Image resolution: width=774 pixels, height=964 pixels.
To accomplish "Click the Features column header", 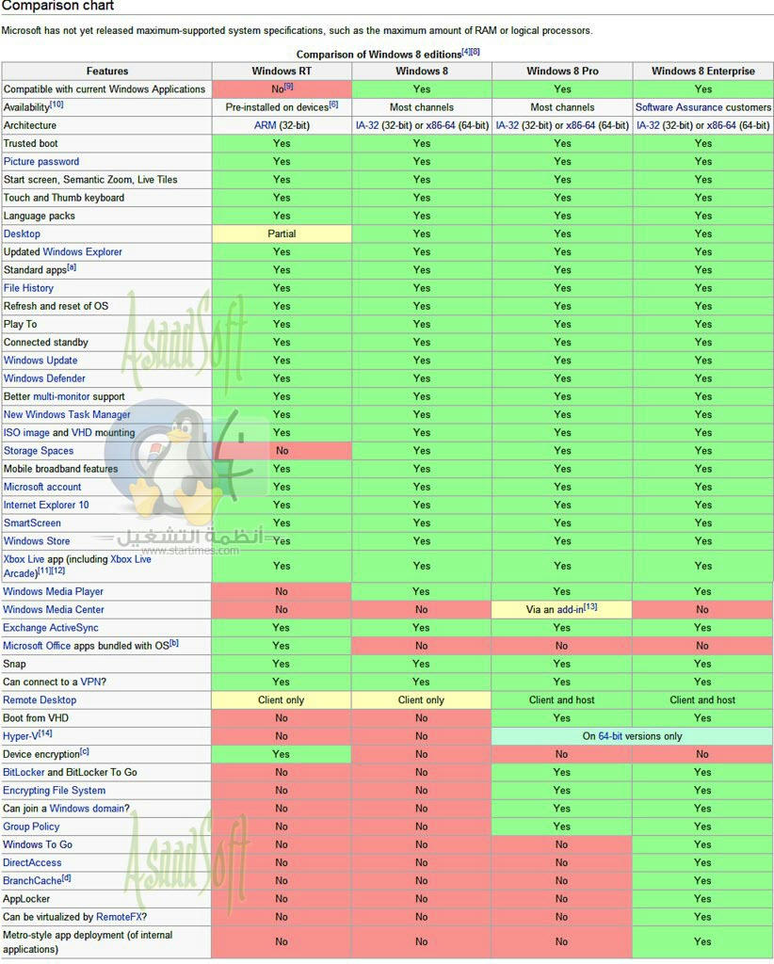I will point(107,72).
